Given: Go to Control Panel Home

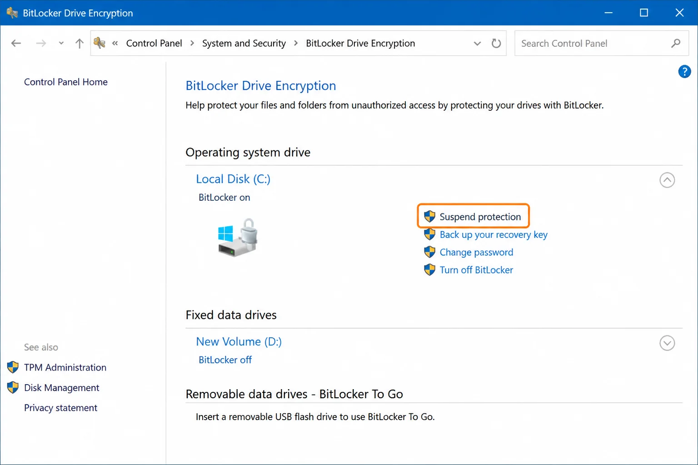Looking at the screenshot, I should pyautogui.click(x=66, y=82).
